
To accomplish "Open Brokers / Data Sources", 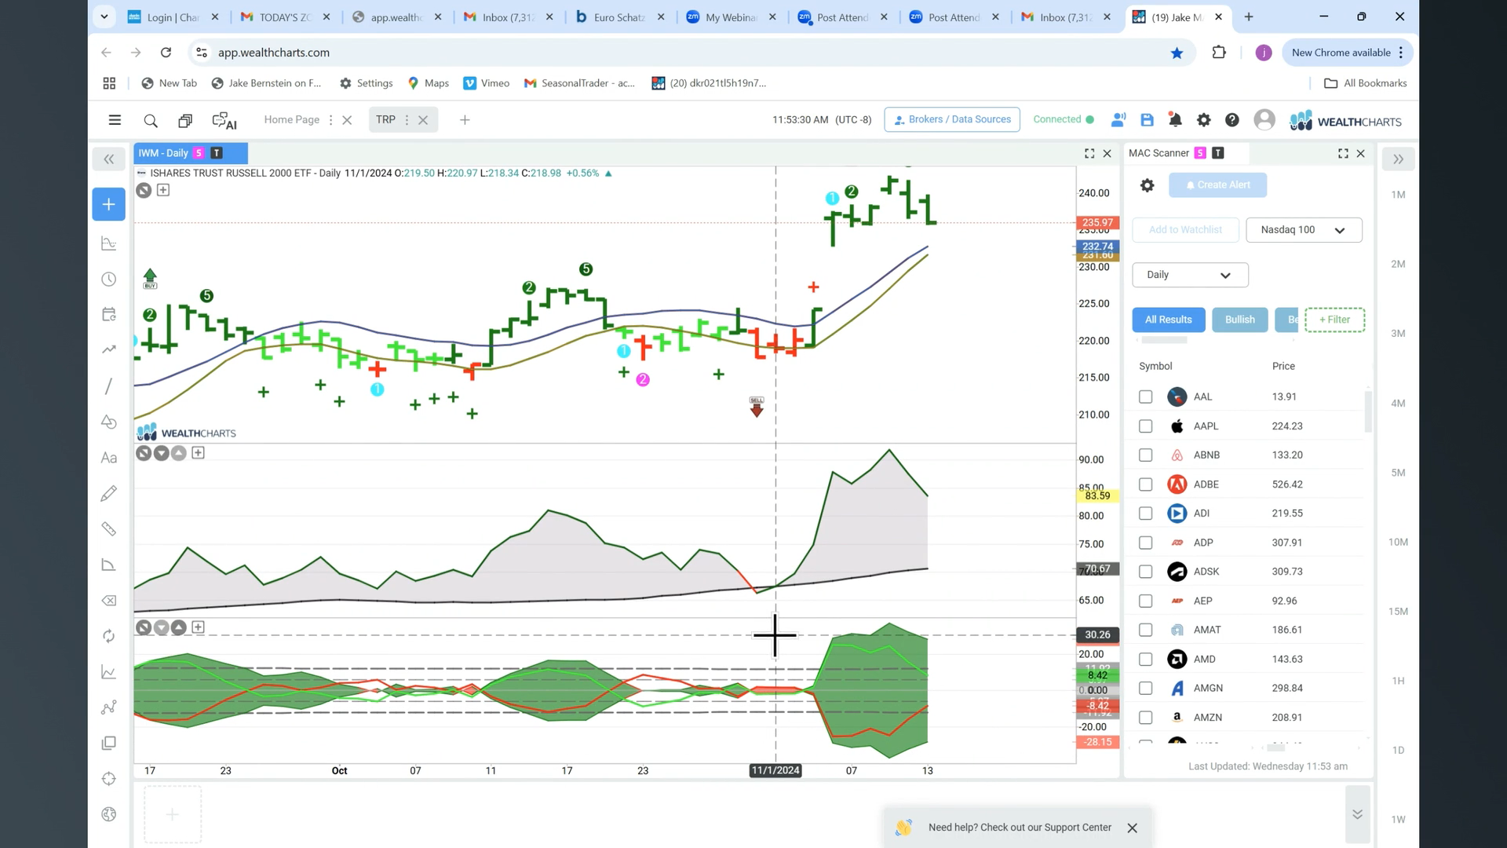I will click(952, 119).
